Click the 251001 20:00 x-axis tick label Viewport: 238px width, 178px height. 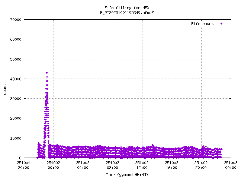tap(24, 165)
